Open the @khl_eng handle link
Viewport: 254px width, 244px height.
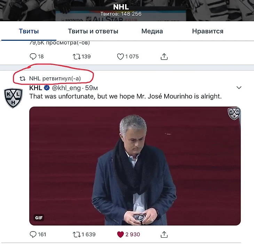tap(66, 88)
